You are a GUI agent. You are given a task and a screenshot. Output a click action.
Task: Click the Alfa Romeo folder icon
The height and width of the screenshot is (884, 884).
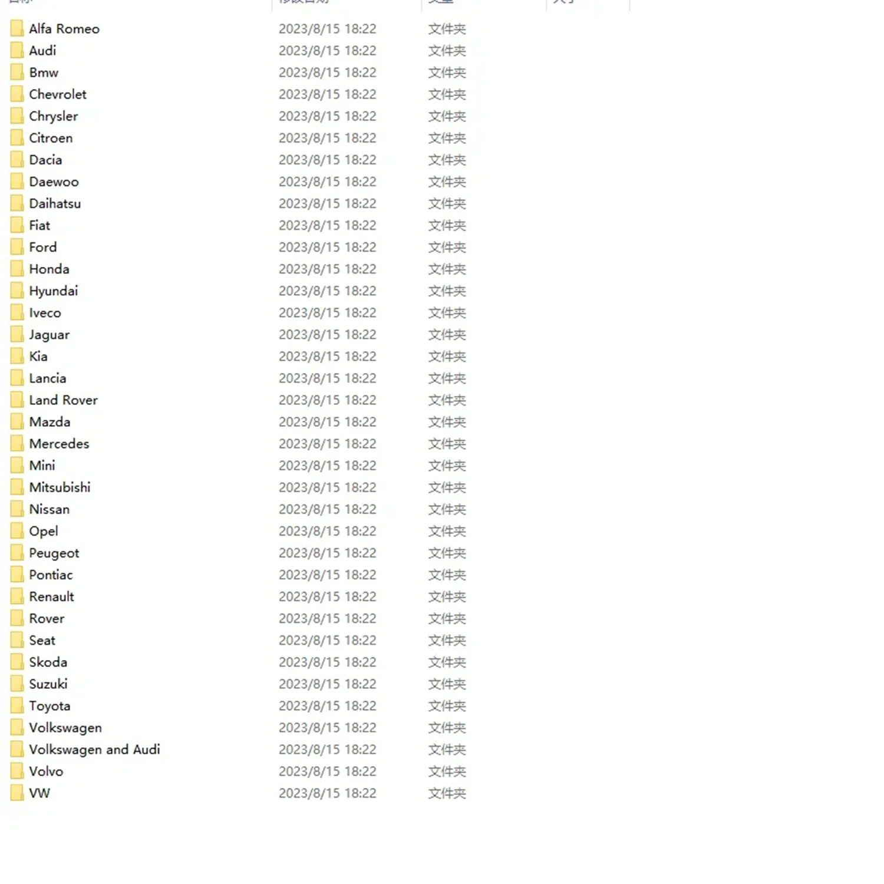[17, 28]
